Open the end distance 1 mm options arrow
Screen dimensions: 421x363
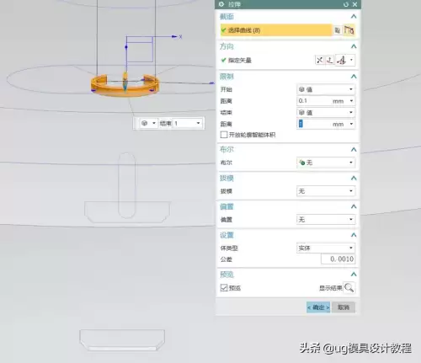351,124
